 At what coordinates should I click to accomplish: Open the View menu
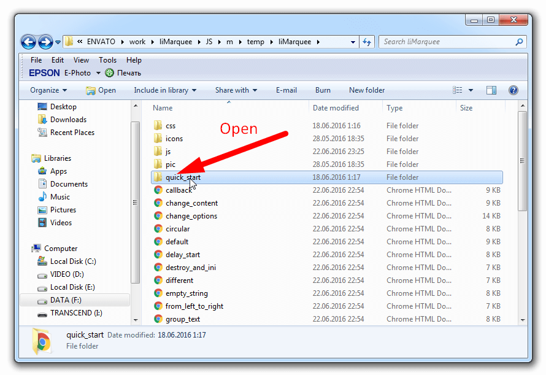coord(81,60)
